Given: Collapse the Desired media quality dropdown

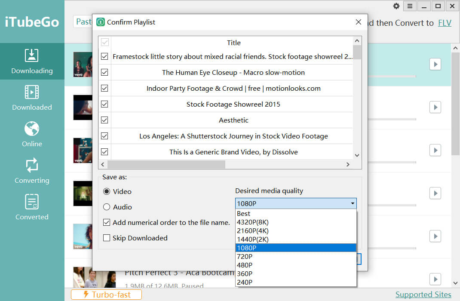Looking at the screenshot, I should coord(353,203).
